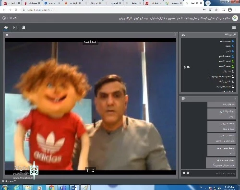Open Microsoft Teams from taskbar
Screen dimensions: 240x190
(x=63, y=188)
